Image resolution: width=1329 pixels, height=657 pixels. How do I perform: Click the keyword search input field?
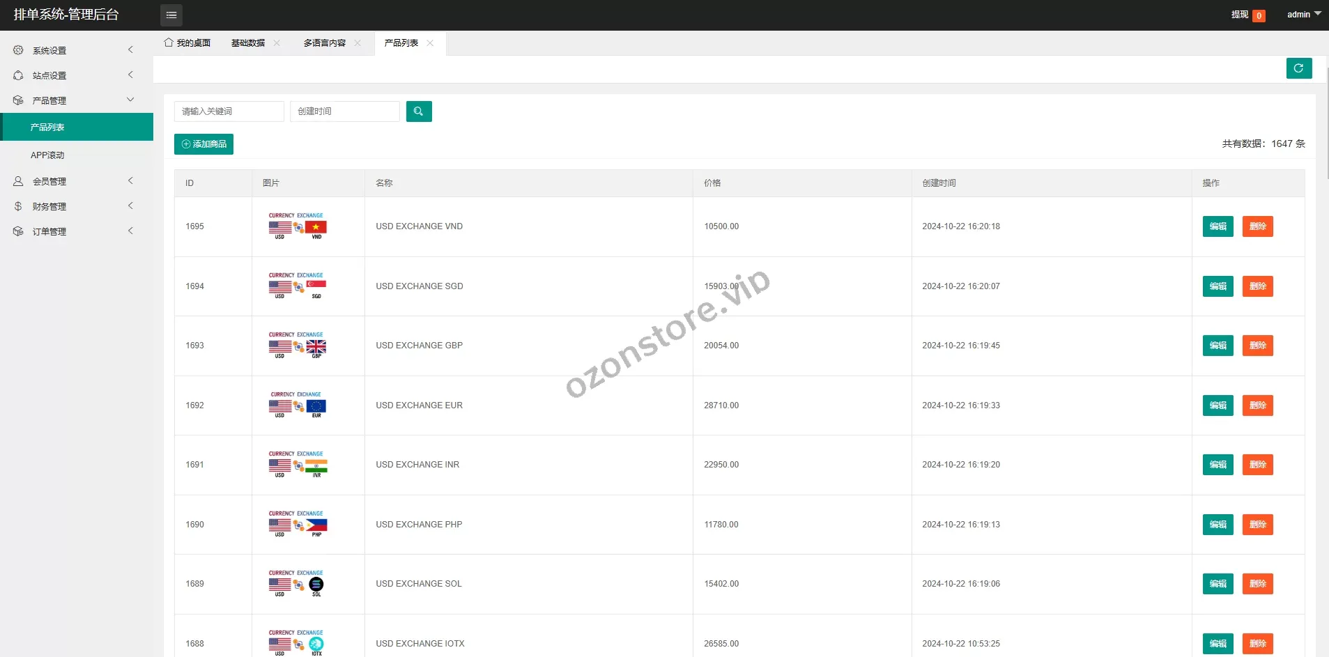point(229,111)
